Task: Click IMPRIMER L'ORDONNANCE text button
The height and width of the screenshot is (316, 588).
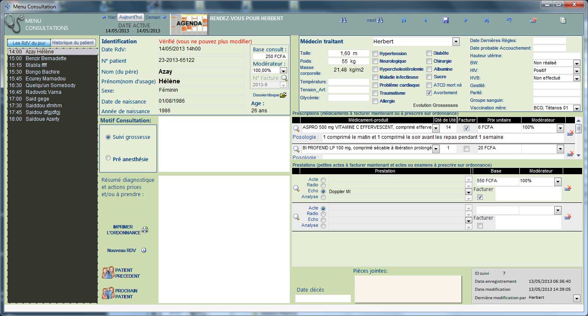Action: pos(123,230)
